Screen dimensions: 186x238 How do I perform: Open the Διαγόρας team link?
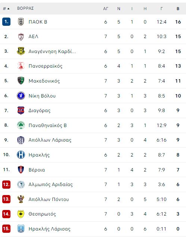click(40, 111)
